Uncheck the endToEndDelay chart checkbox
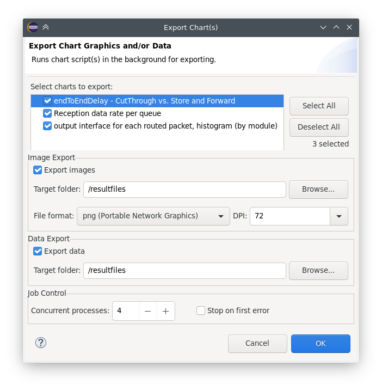Screen dimensions: 382x390 (x=47, y=101)
